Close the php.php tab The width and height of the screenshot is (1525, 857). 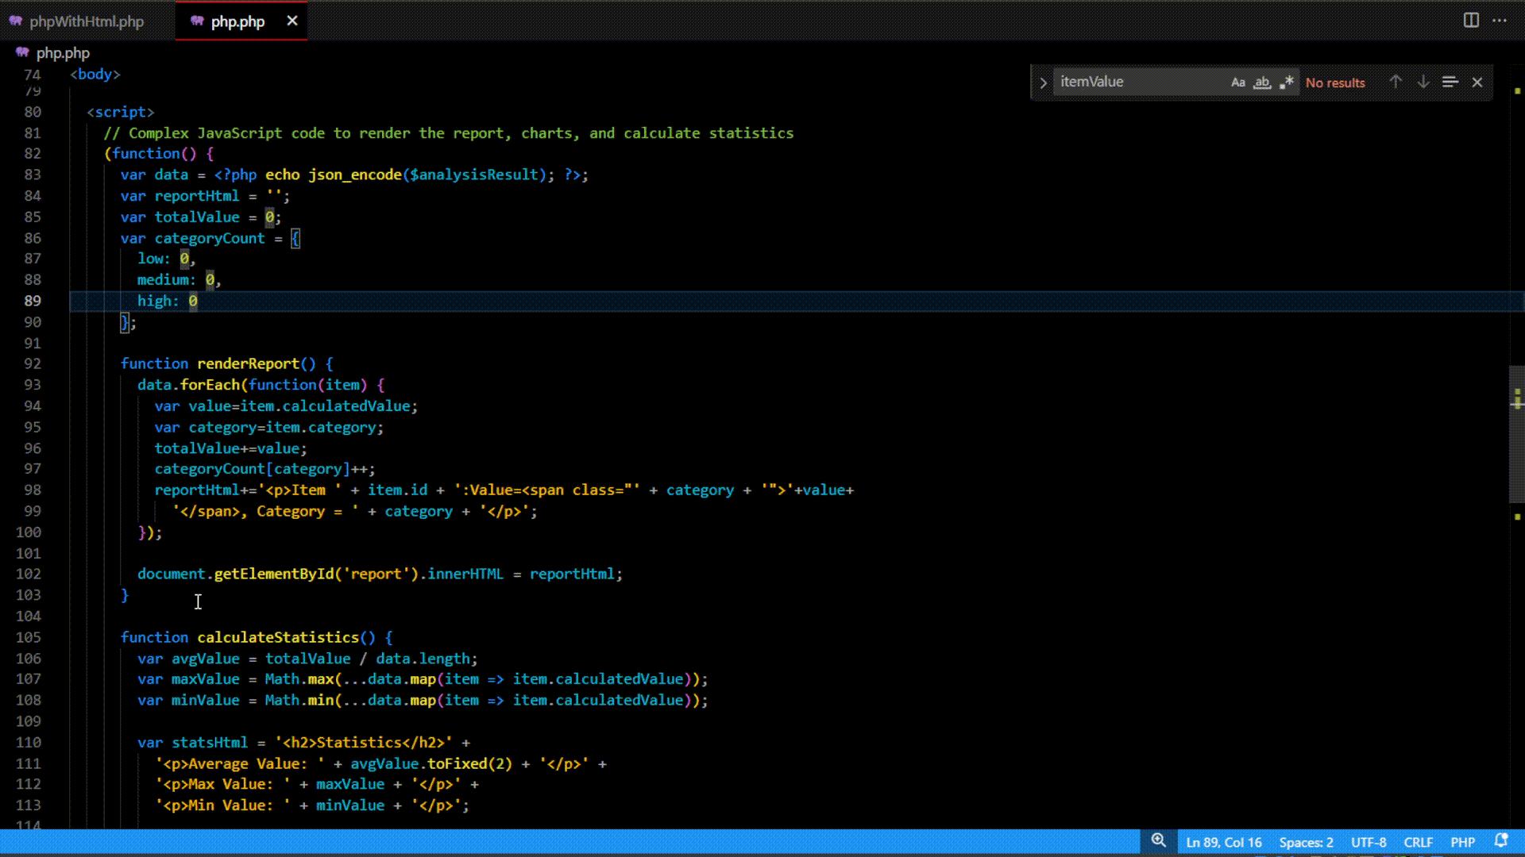(x=292, y=21)
